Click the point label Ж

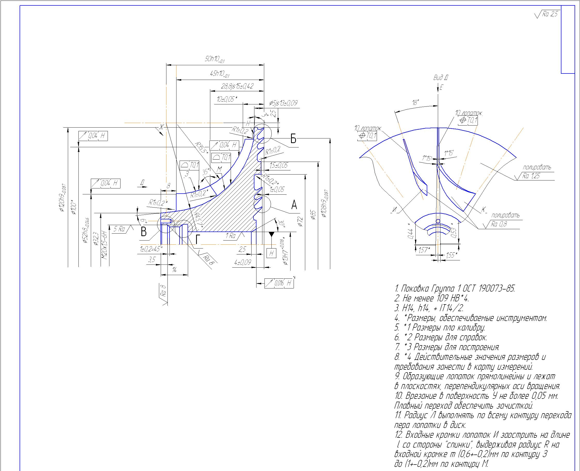(161, 127)
